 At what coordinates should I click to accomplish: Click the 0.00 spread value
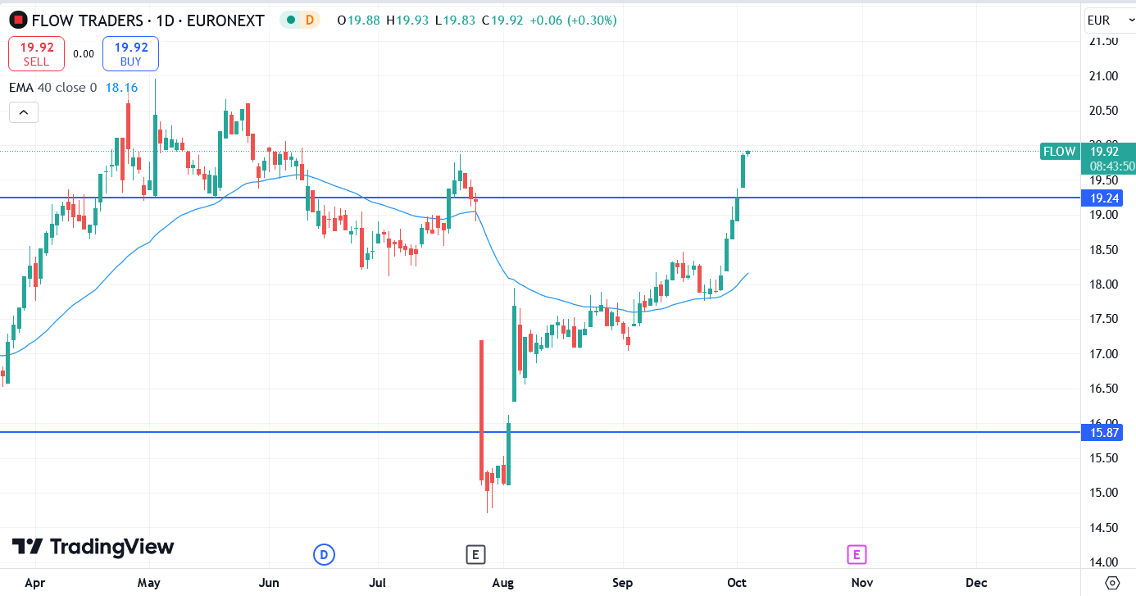click(x=84, y=54)
